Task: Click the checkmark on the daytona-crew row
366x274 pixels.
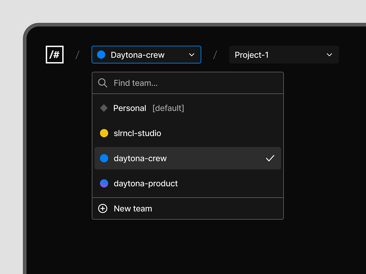Action: click(270, 158)
